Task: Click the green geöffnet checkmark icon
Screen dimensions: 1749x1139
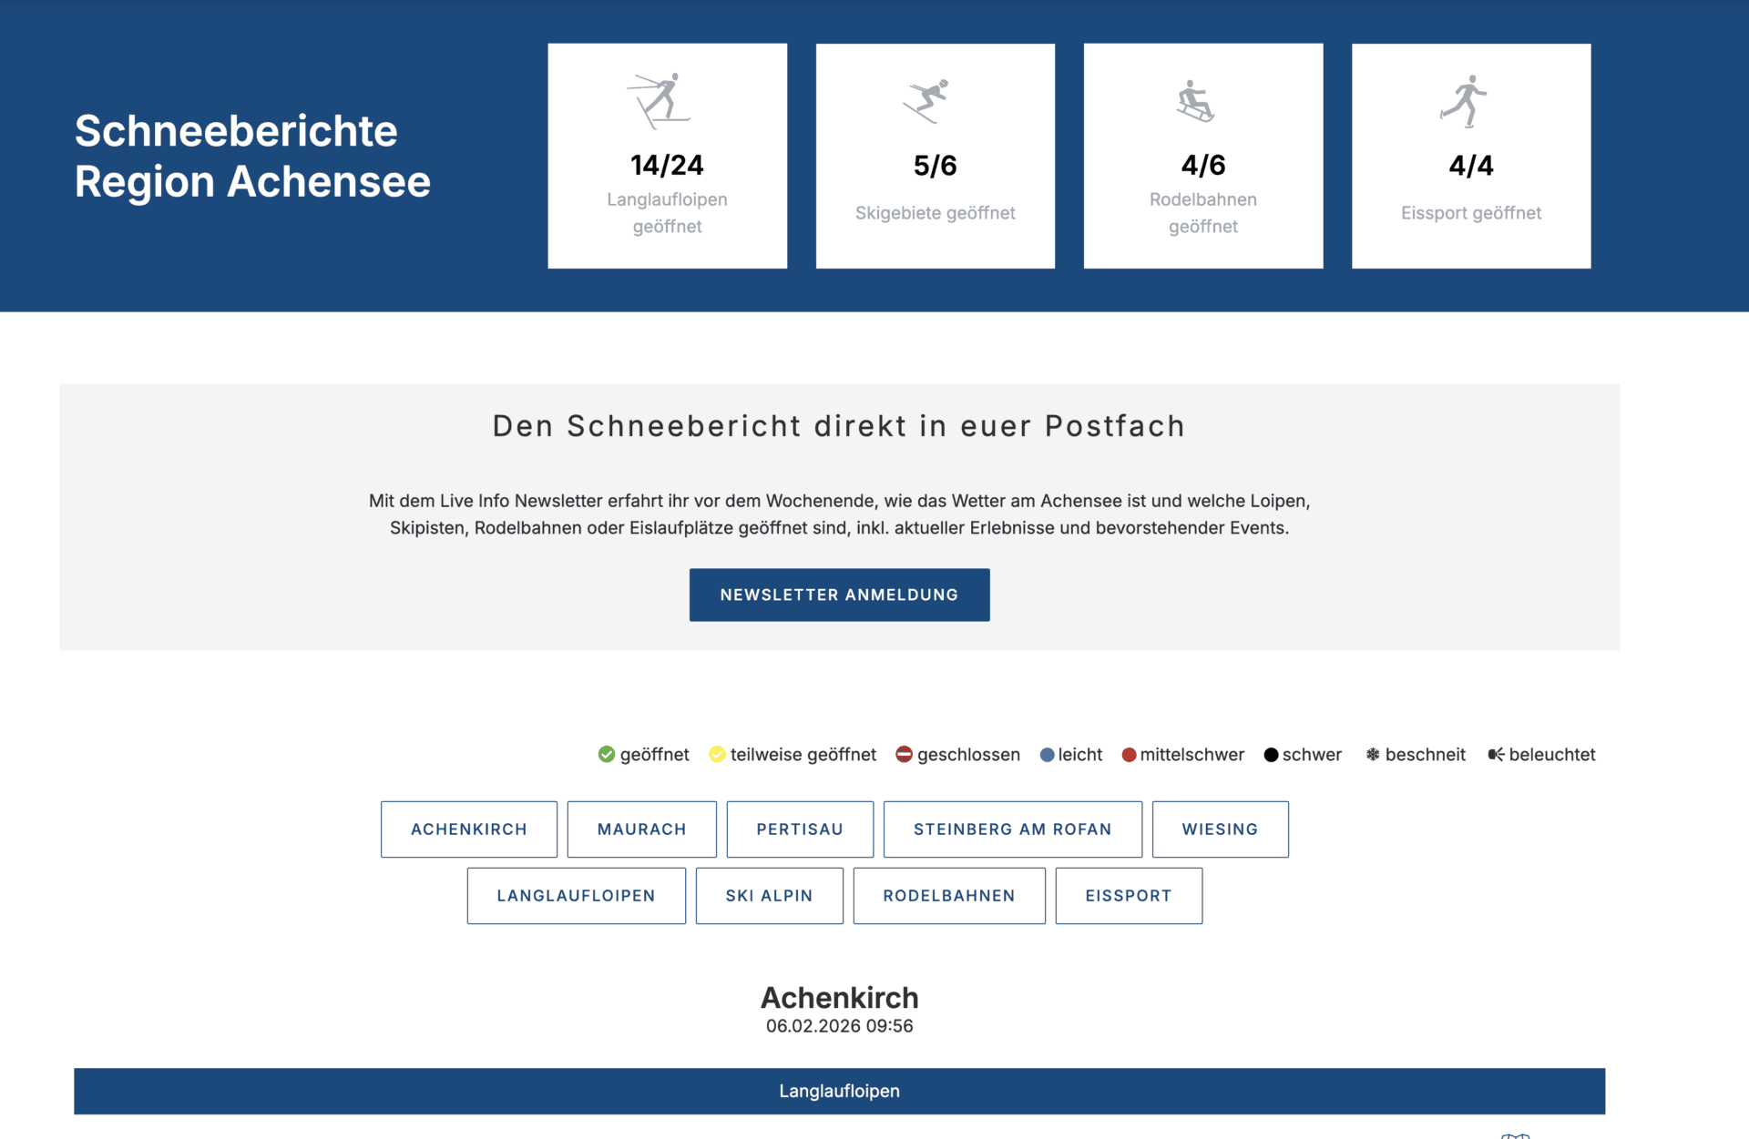Action: click(x=607, y=754)
